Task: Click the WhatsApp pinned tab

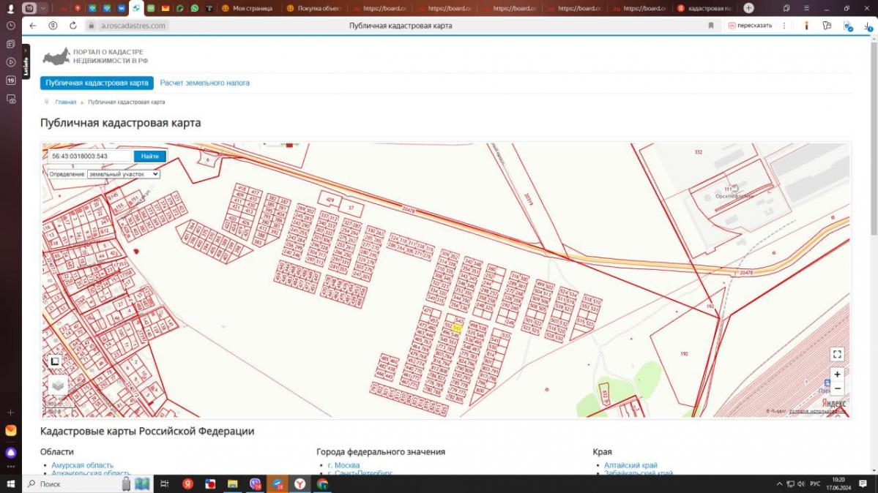Action: point(194,8)
